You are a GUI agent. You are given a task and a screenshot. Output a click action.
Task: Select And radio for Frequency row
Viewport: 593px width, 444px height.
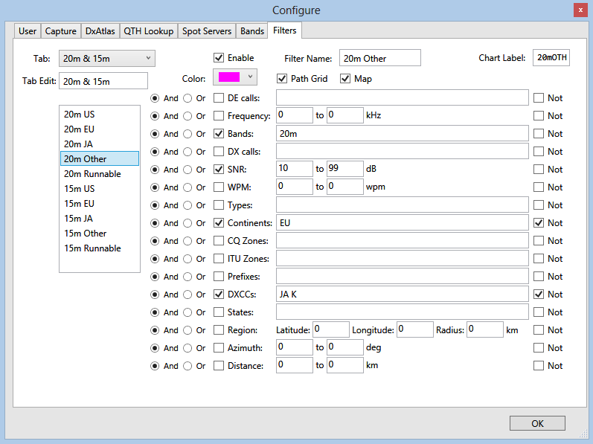coord(155,116)
